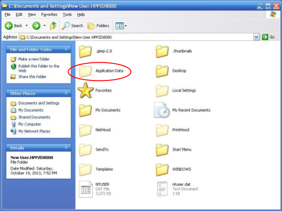The height and width of the screenshot is (211, 282).
Task: Click the New User.HPPZD8000 details name
Action: point(32,158)
